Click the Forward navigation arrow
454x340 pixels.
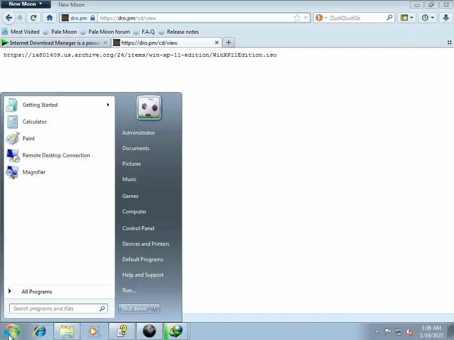(20, 18)
